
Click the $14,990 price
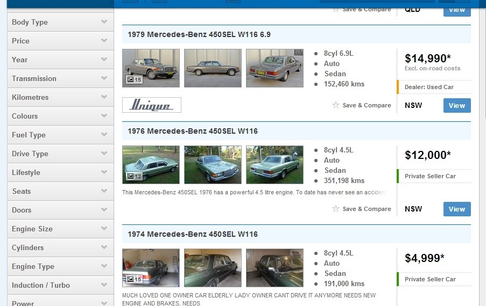(428, 58)
